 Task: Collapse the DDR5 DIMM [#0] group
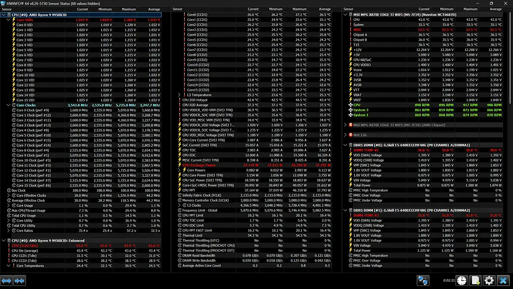[345, 145]
